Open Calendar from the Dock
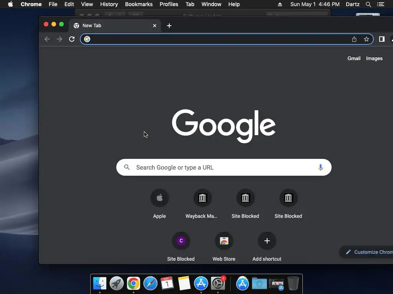This screenshot has height=294, width=393. [x=167, y=283]
